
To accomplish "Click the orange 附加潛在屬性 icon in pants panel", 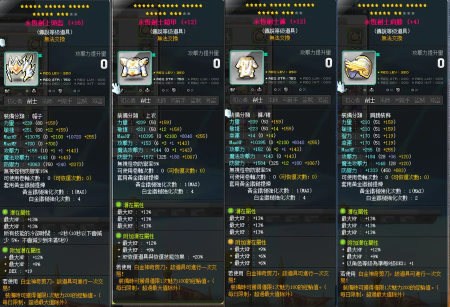I will tap(230, 242).
